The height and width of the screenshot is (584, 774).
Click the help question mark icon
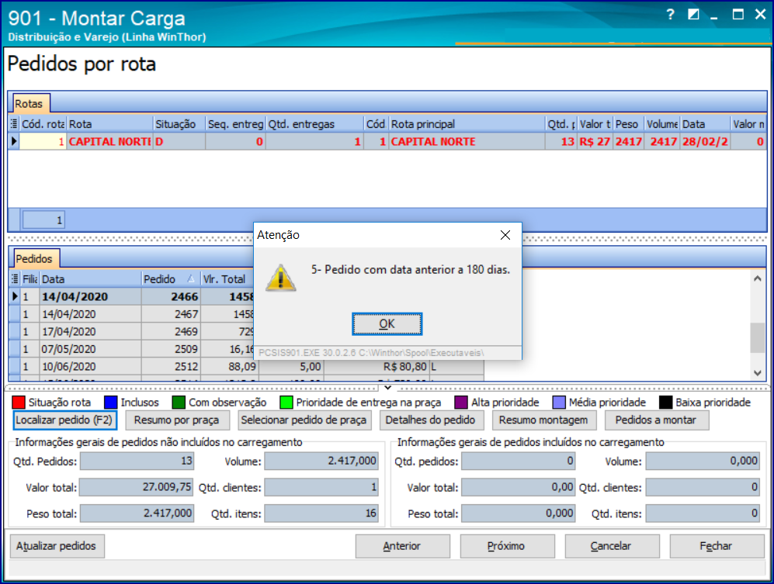pos(670,14)
